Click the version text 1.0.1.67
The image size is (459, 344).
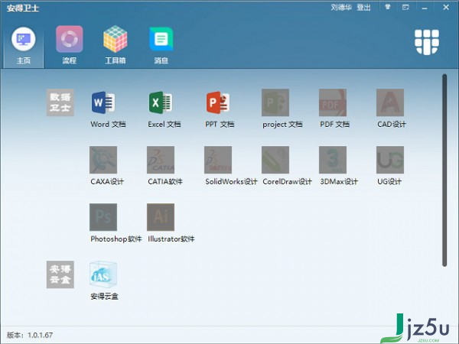tap(40, 335)
